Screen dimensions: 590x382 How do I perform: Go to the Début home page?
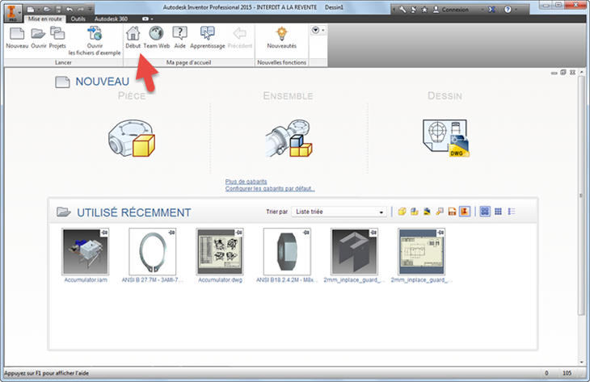pyautogui.click(x=133, y=38)
